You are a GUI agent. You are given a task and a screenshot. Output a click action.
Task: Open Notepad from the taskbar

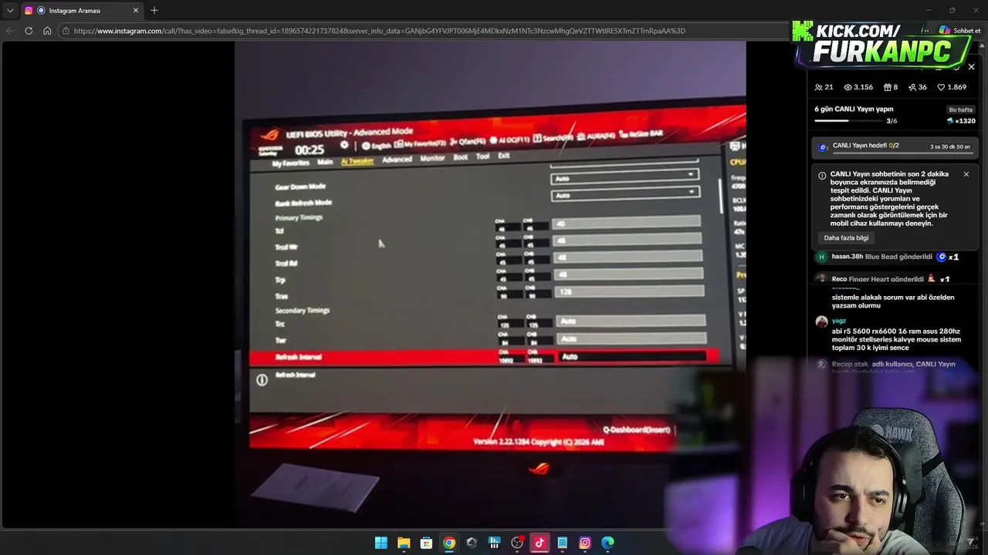point(563,543)
